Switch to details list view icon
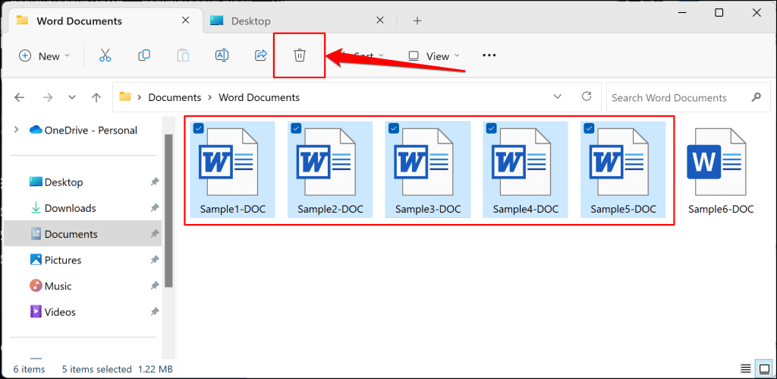The width and height of the screenshot is (777, 379). [x=745, y=369]
